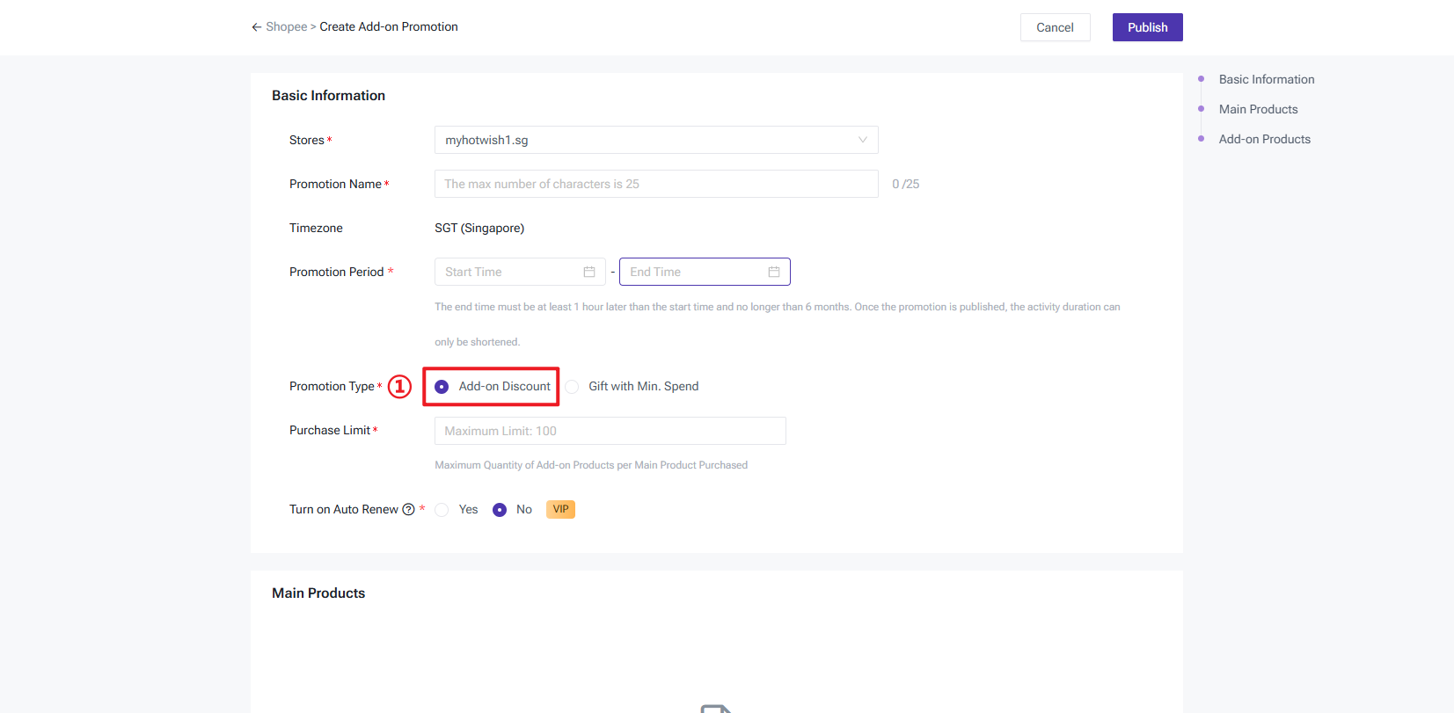Choose Yes for Auto Renew
This screenshot has height=713, width=1454.
point(442,510)
